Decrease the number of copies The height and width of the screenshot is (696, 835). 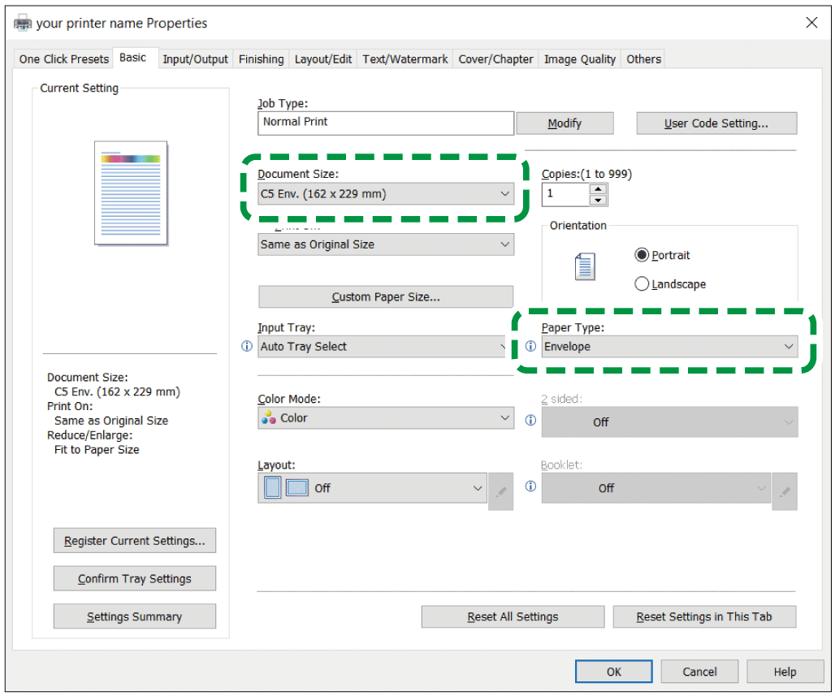click(599, 200)
